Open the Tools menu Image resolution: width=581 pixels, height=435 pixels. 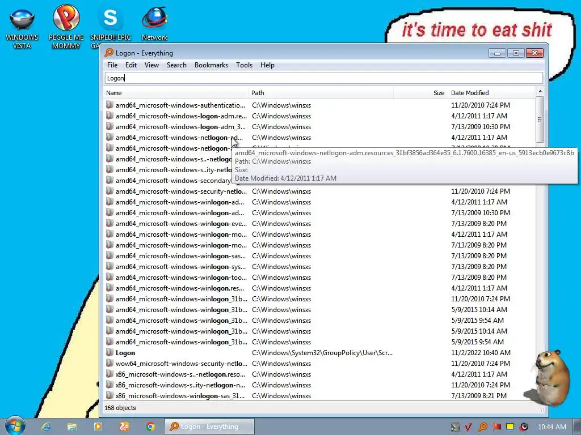[x=244, y=65]
